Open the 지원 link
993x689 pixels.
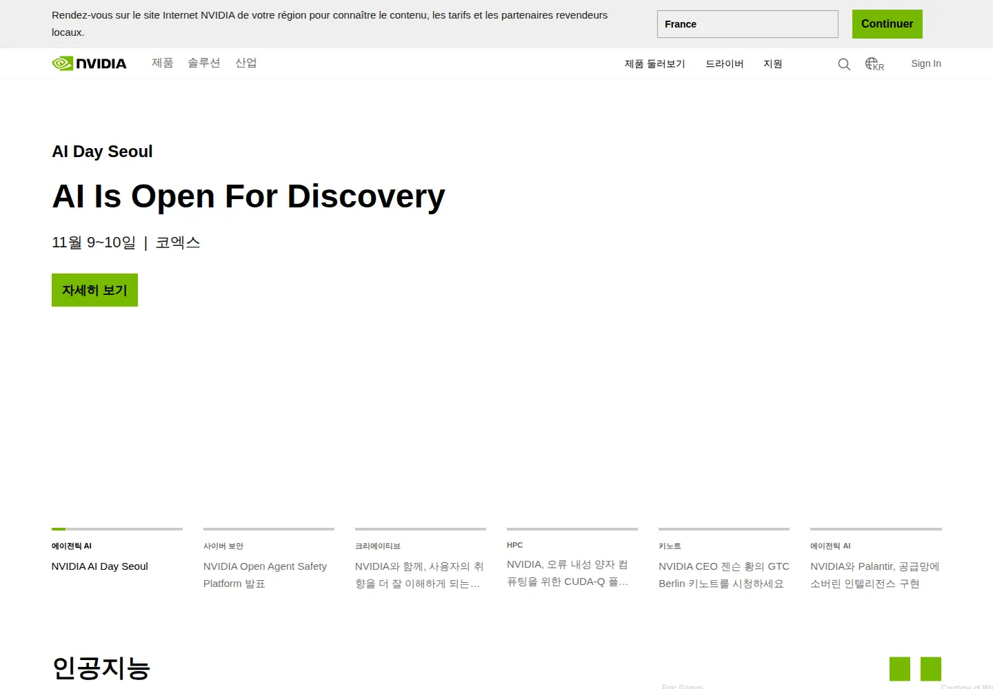click(x=772, y=64)
